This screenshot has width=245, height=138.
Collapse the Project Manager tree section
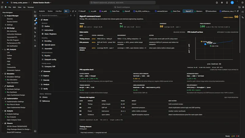(x=3, y=16)
